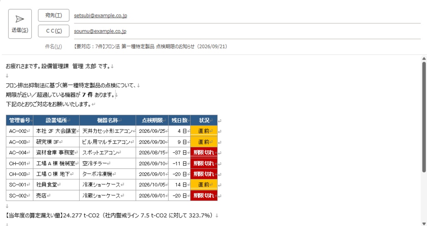This screenshot has height=226, width=427.
Task: Click the 直前 status for AC-002
Action: [204, 131]
